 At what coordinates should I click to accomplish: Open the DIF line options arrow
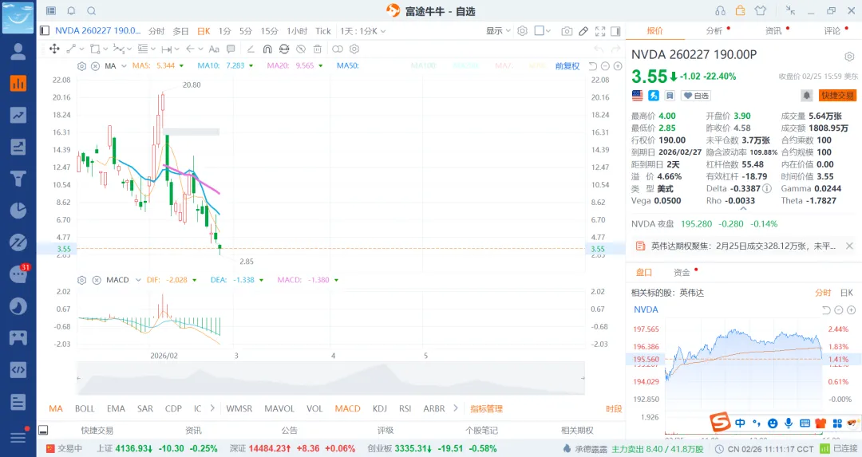point(194,280)
